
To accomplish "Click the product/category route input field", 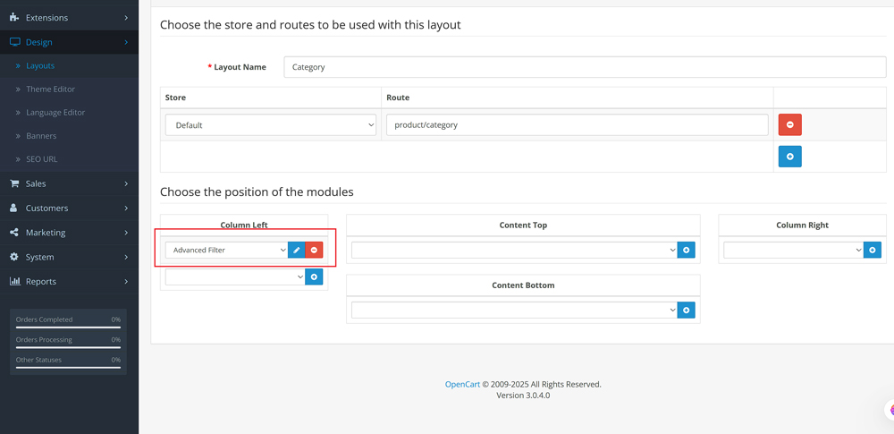I will coord(577,125).
